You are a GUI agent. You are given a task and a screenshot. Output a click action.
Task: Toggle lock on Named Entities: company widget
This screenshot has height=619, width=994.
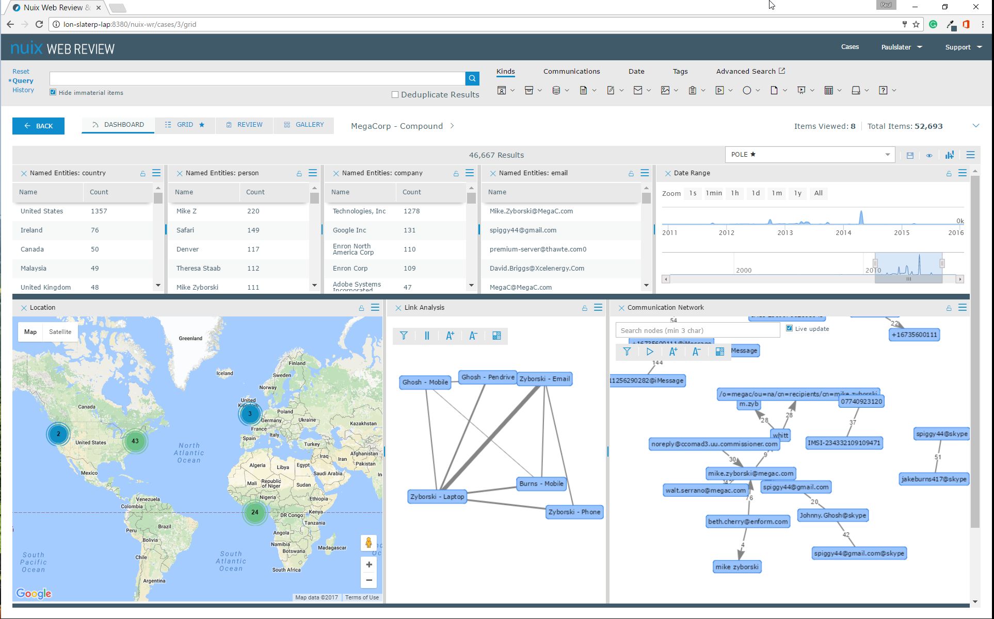(x=456, y=174)
